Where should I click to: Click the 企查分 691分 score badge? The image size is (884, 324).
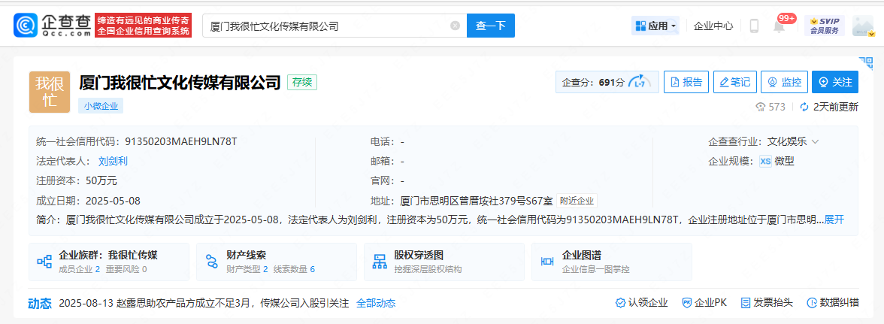607,82
